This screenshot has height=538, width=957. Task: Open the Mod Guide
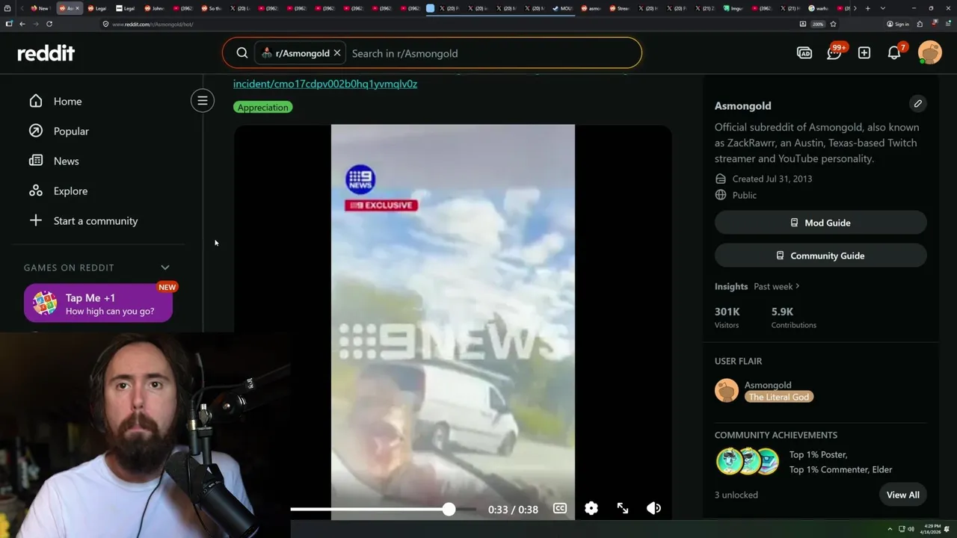pyautogui.click(x=820, y=223)
